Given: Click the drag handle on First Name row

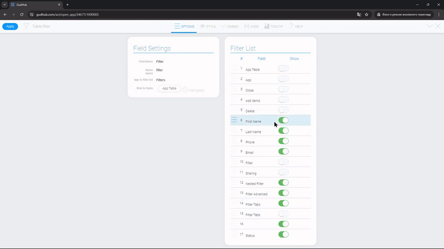Looking at the screenshot, I should coord(234,120).
